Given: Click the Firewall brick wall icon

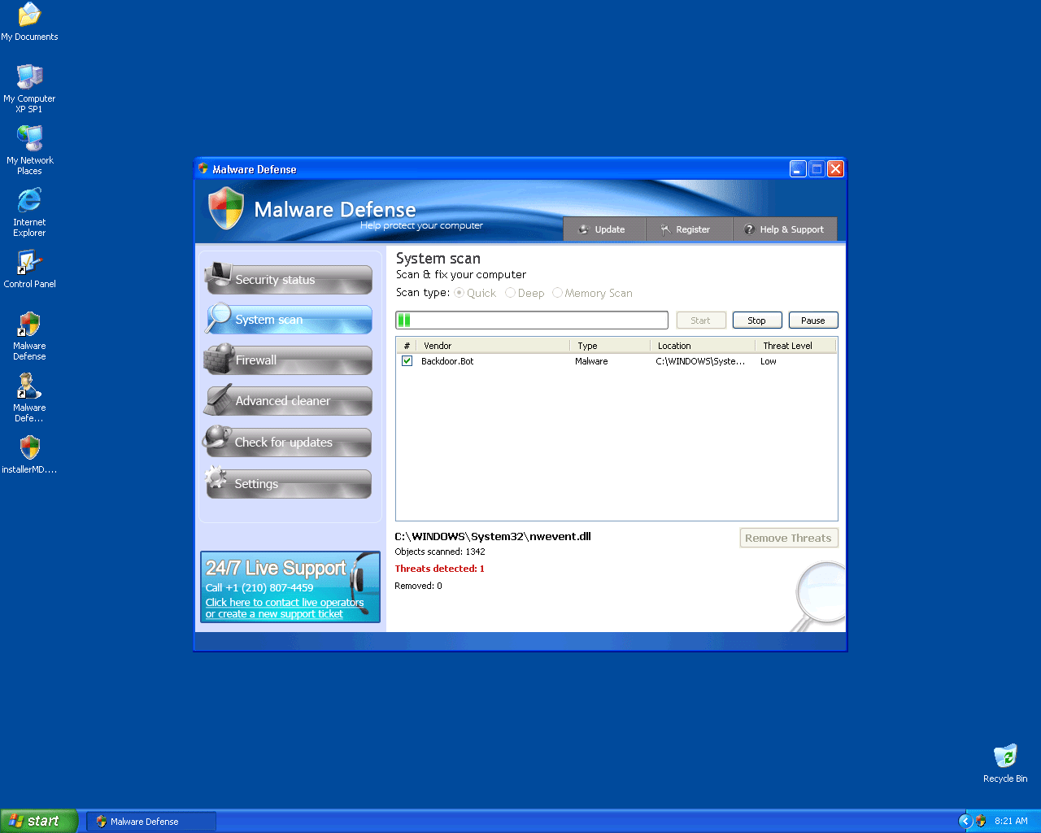Looking at the screenshot, I should click(218, 359).
